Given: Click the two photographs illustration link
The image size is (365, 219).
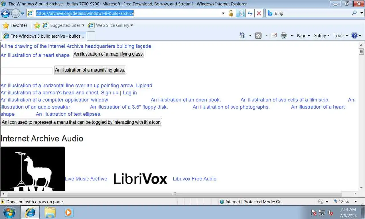Looking at the screenshot, I should (x=231, y=107).
